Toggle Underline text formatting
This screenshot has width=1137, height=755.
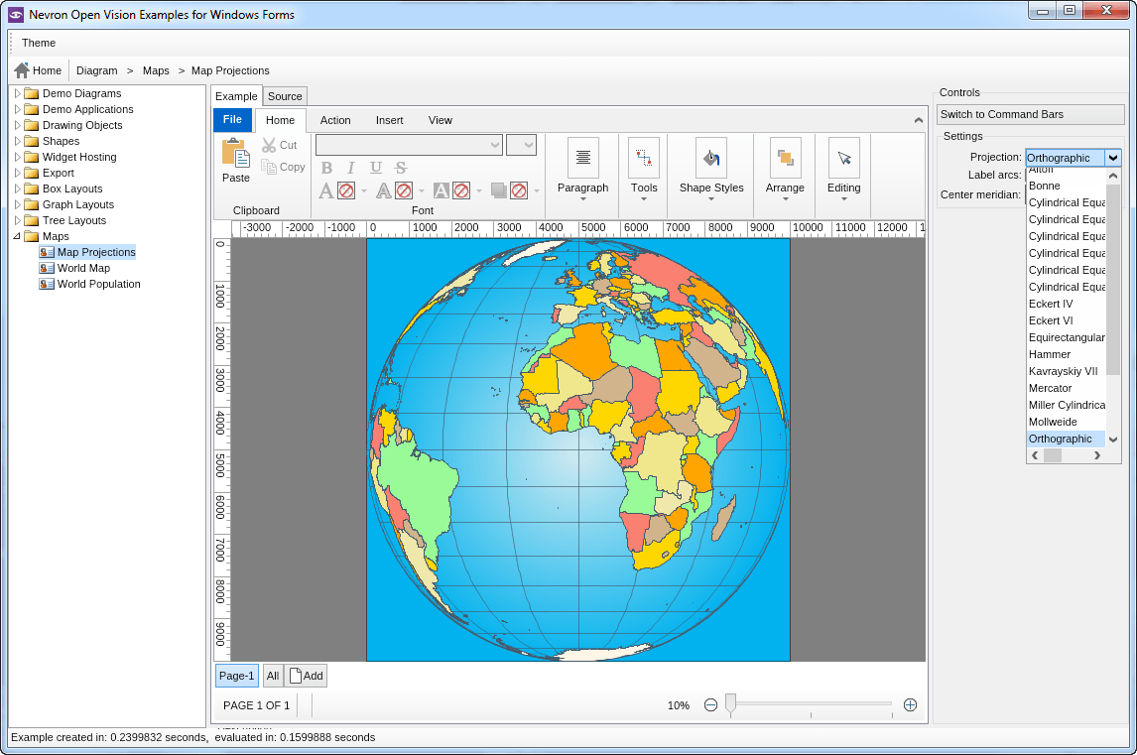375,168
